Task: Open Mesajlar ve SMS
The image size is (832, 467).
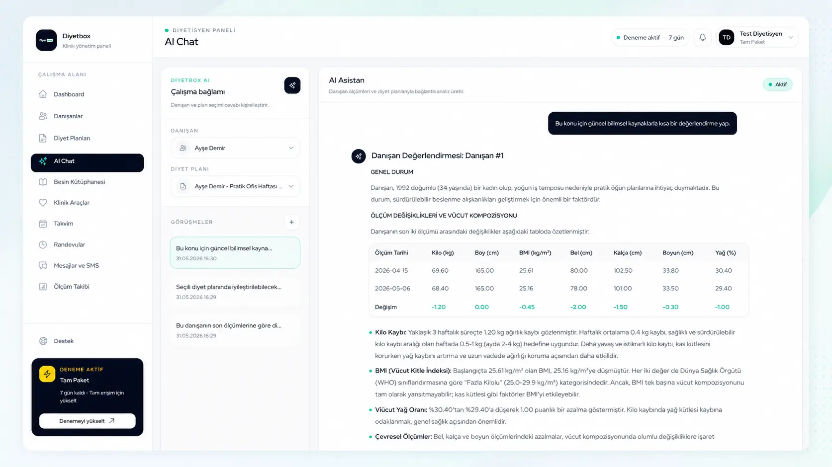Action: coord(87,265)
